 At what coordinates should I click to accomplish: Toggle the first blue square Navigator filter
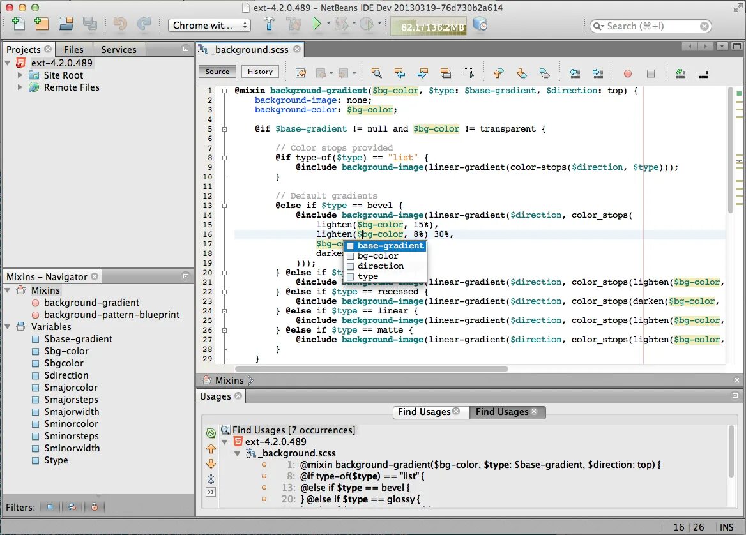[x=50, y=508]
